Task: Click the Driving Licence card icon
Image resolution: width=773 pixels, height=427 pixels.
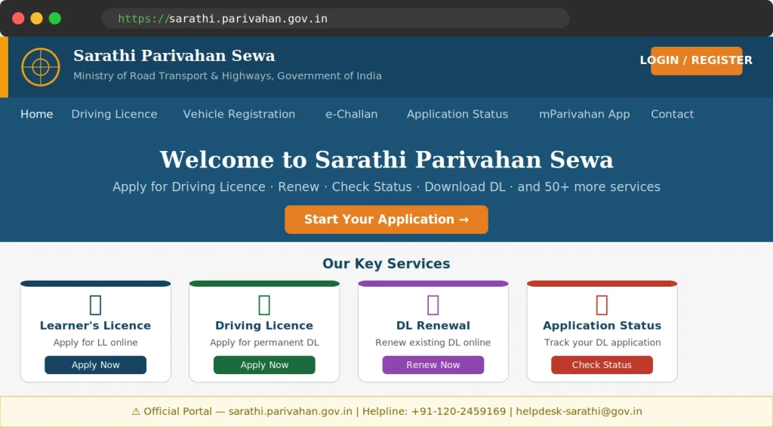Action: coord(264,305)
